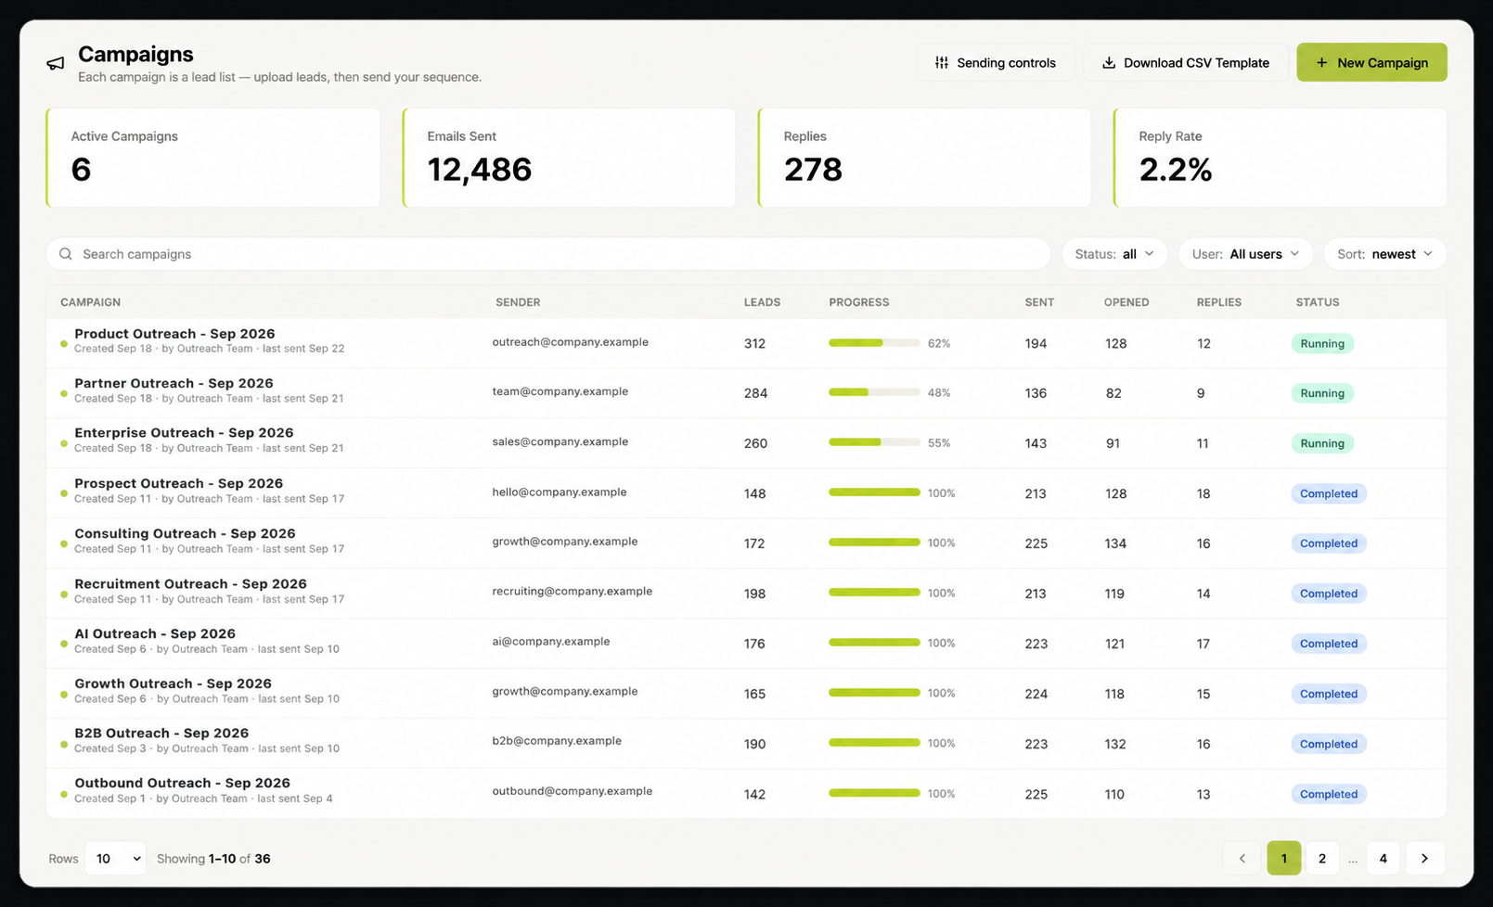Screen dimensions: 1493x907
Task: Click sender team@company.example
Action: point(560,391)
